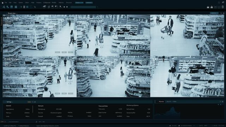
Task: Click the Network section heading
Action: [41, 106]
